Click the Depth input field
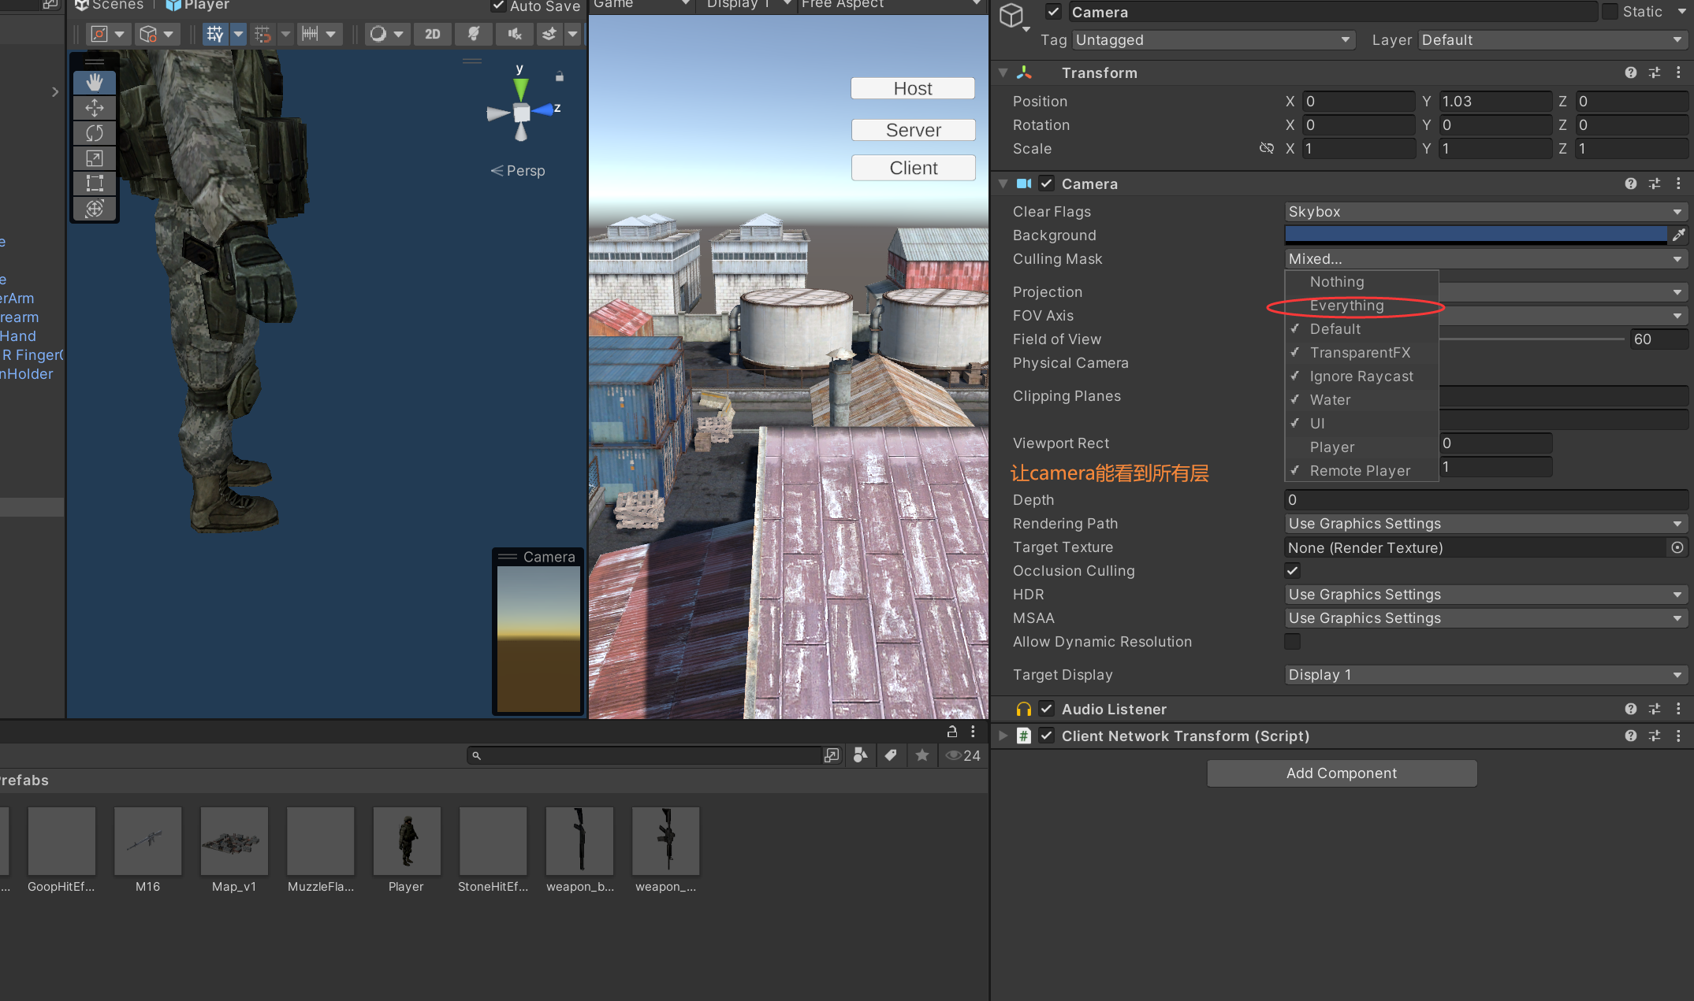This screenshot has height=1001, width=1694. pyautogui.click(x=1485, y=500)
